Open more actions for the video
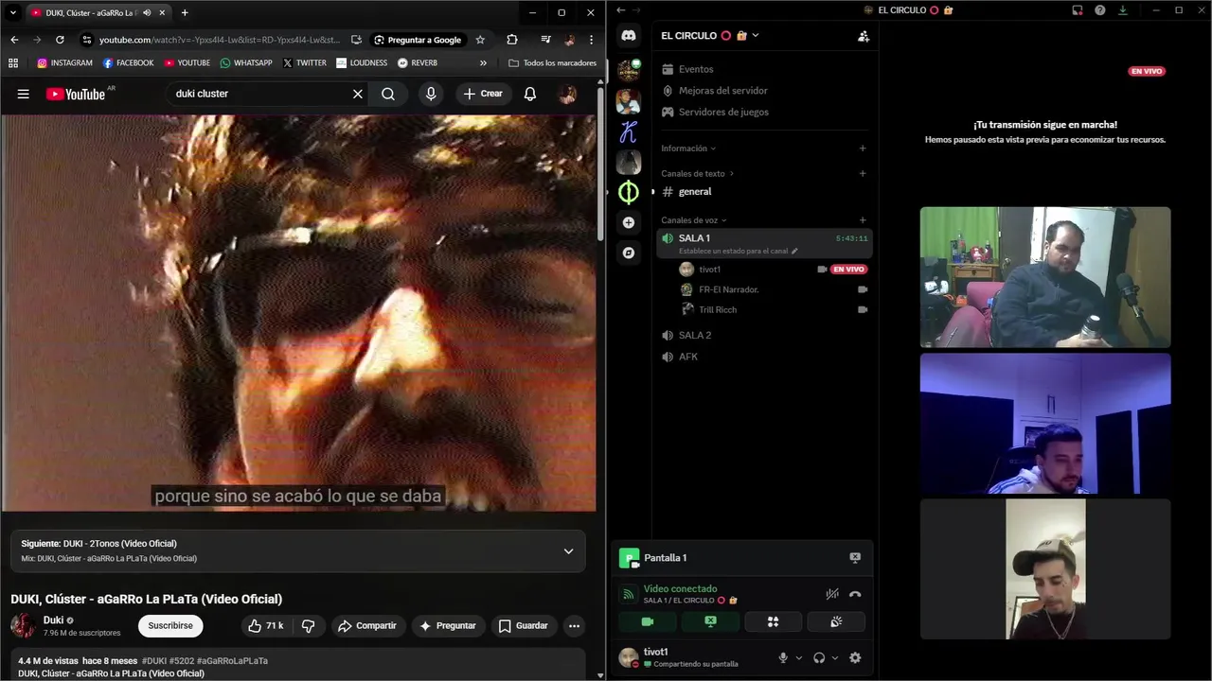1212x681 pixels. (574, 625)
